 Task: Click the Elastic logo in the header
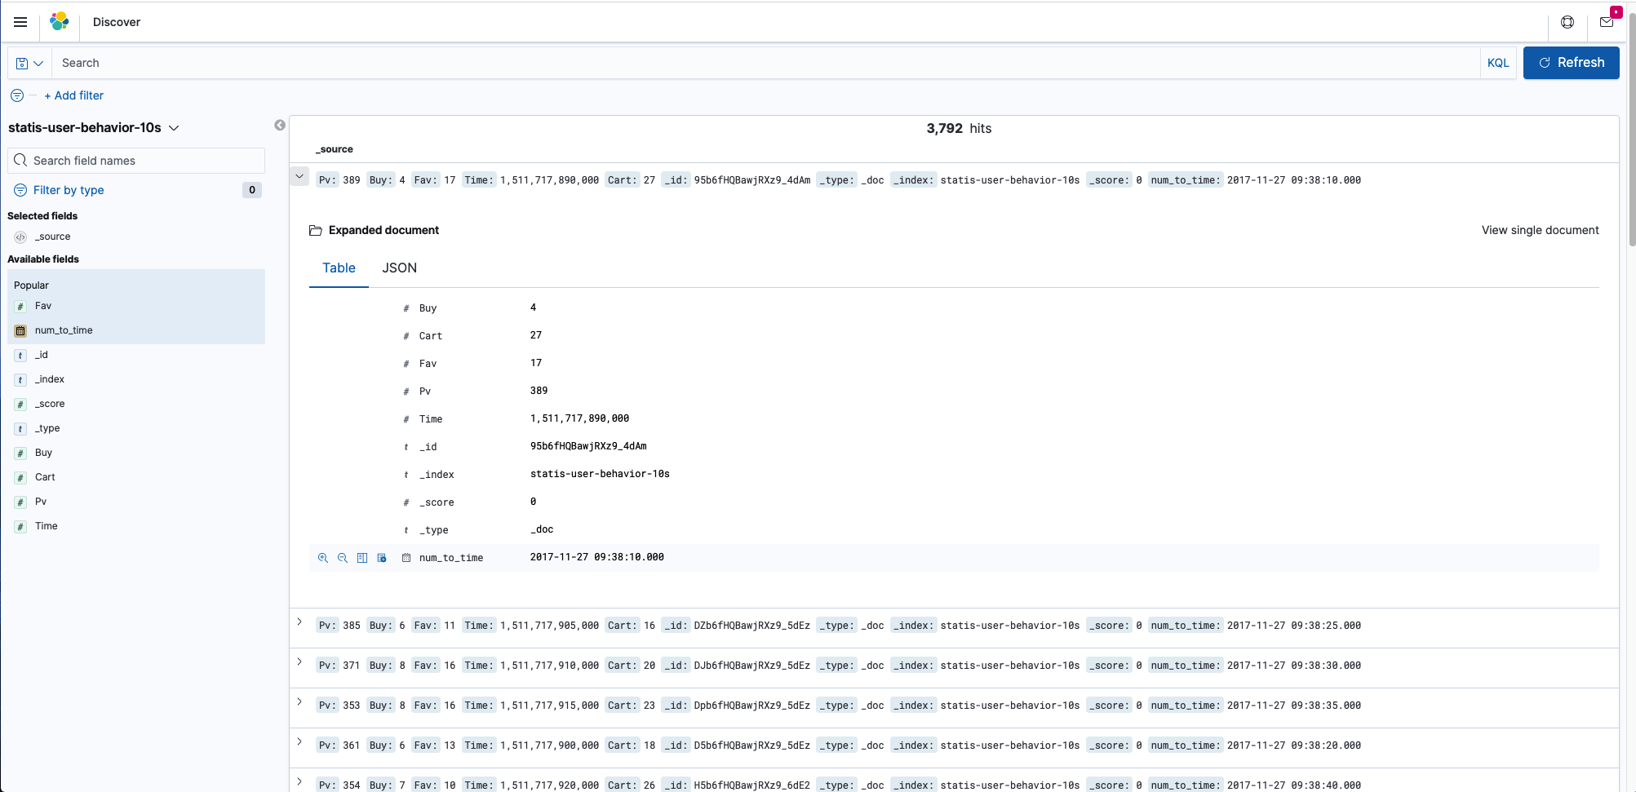pyautogui.click(x=59, y=22)
